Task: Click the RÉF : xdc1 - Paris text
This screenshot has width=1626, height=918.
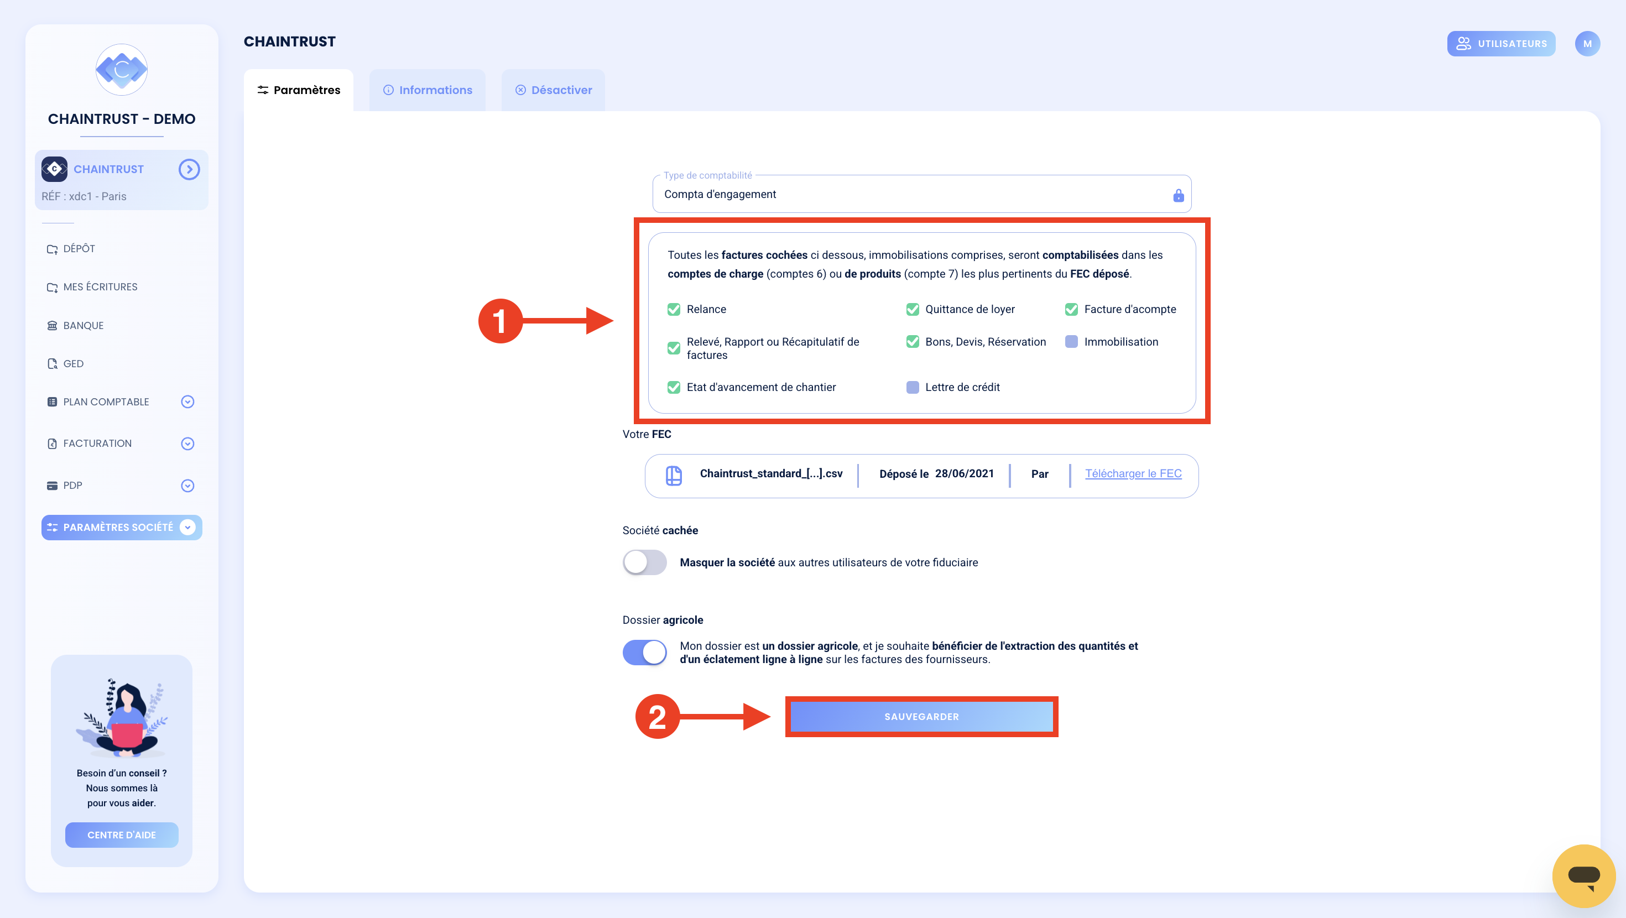Action: pos(84,196)
